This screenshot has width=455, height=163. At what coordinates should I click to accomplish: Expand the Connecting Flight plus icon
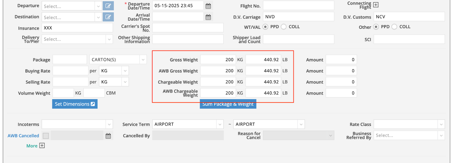point(376,5)
